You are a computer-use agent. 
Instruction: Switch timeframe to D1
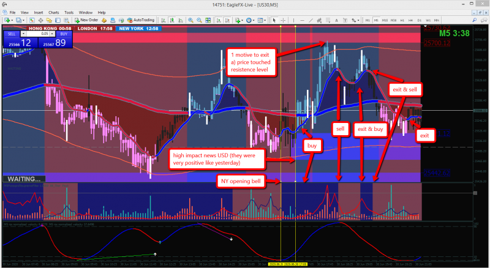pyautogui.click(x=420, y=20)
